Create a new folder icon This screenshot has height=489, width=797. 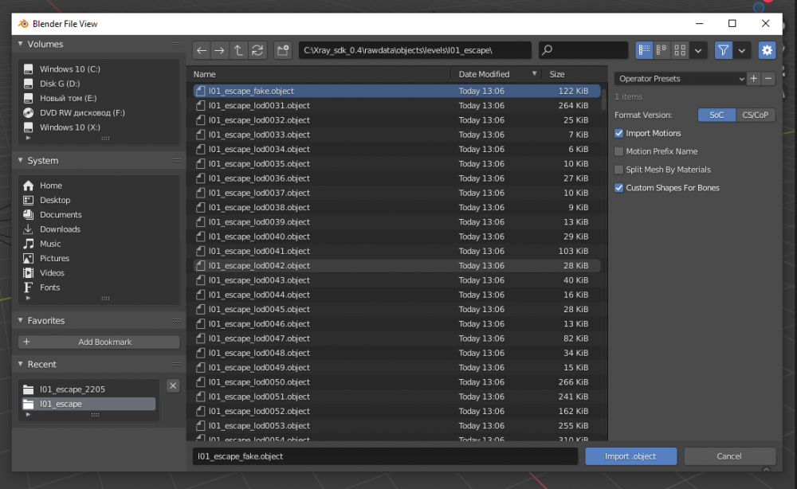click(x=282, y=50)
